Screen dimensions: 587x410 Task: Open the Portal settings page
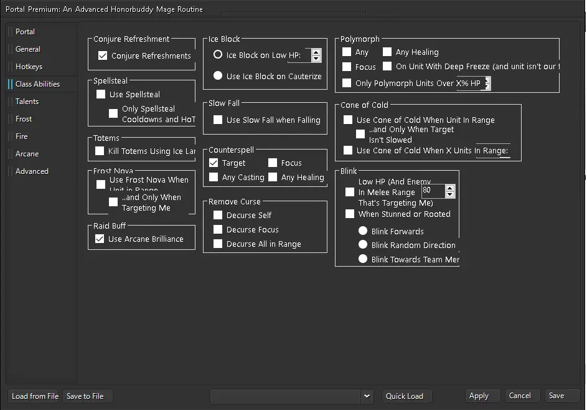click(x=25, y=32)
